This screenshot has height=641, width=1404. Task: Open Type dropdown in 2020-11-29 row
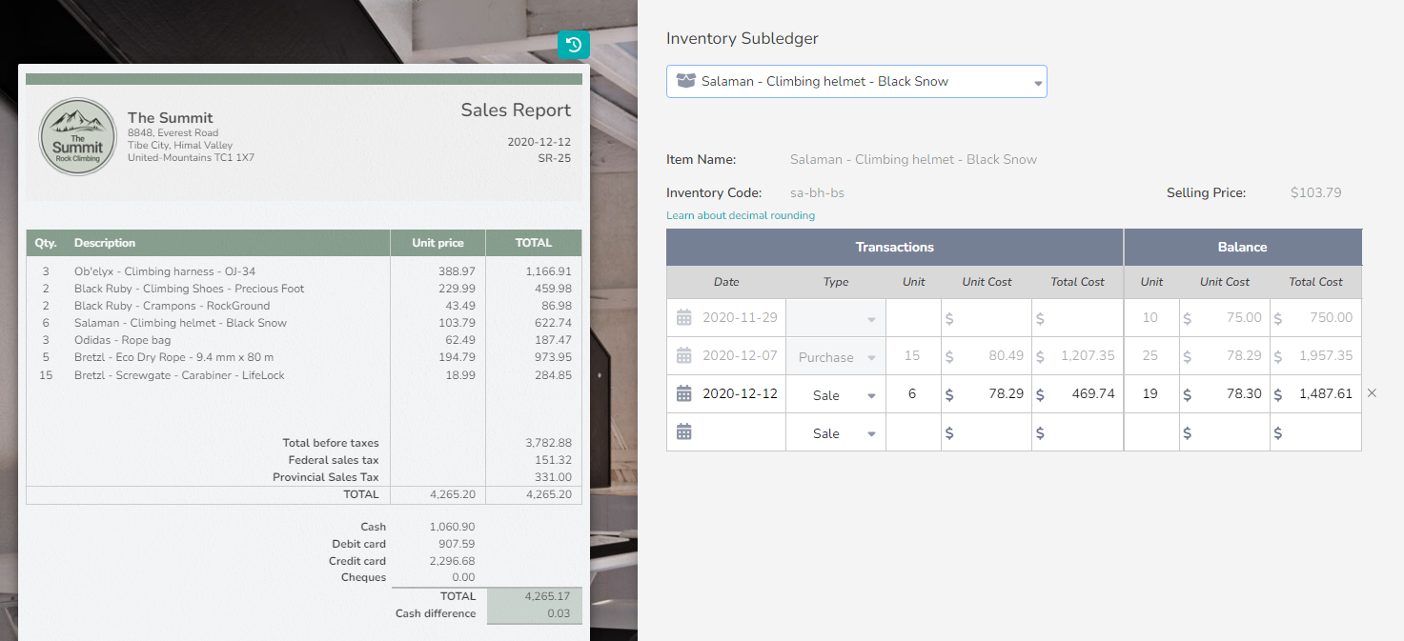[x=836, y=318]
